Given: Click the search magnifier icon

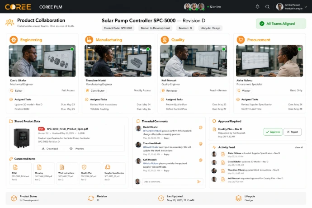Looking at the screenshot, I should (x=267, y=7).
